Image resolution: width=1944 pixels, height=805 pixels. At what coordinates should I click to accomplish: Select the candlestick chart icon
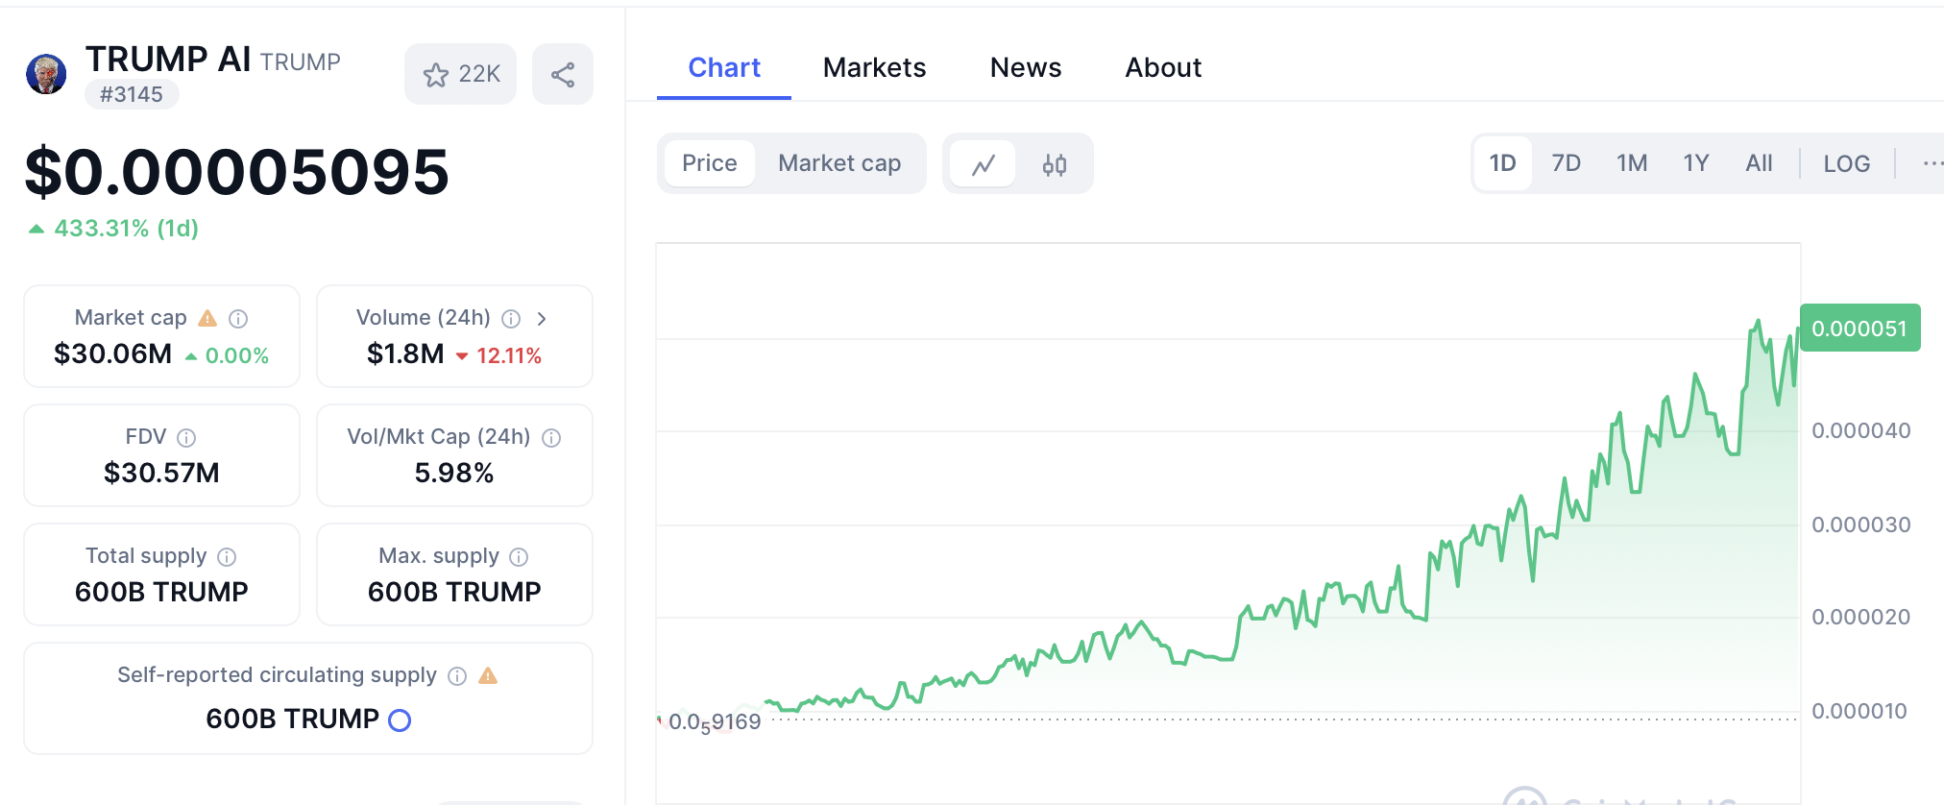click(1055, 164)
